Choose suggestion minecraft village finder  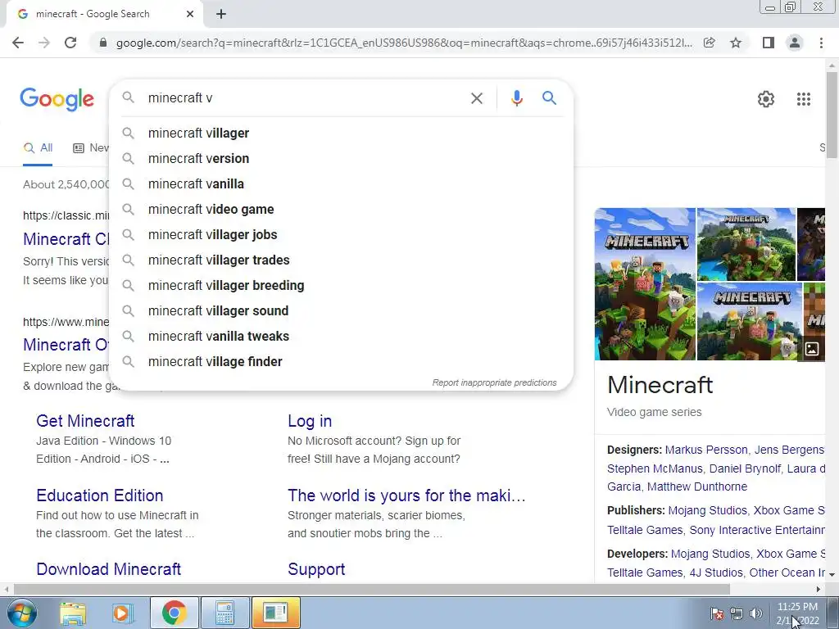(342, 361)
